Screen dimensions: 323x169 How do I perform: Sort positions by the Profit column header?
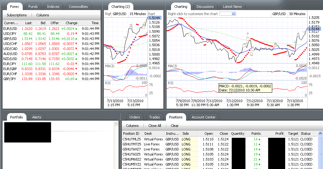tap(273, 134)
